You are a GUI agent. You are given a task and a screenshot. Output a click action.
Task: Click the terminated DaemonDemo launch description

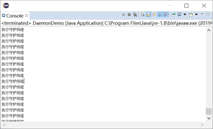point(106,23)
